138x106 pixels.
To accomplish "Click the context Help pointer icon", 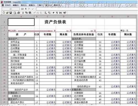I will (x=65, y=13).
